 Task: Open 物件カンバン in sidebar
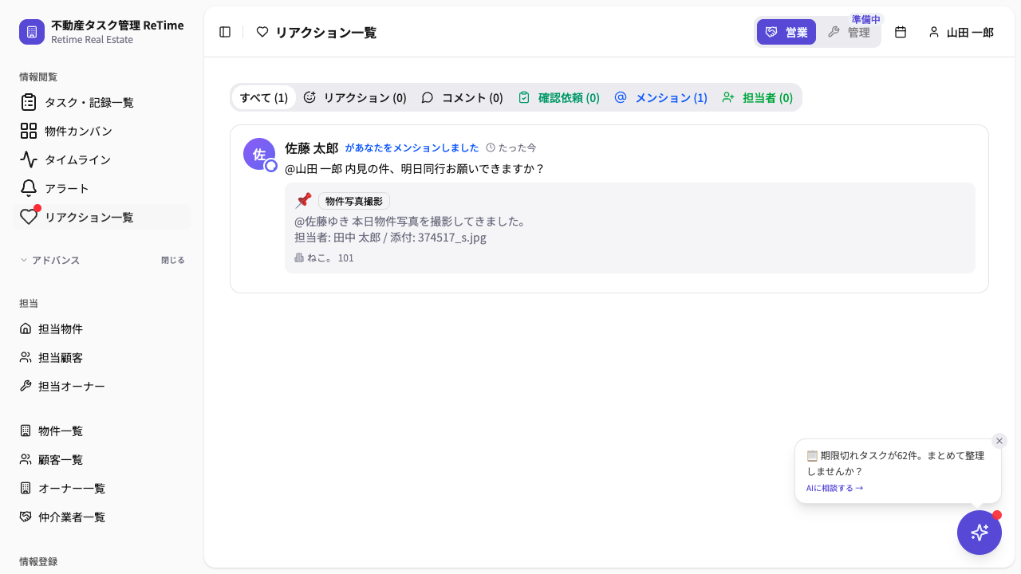point(102,131)
